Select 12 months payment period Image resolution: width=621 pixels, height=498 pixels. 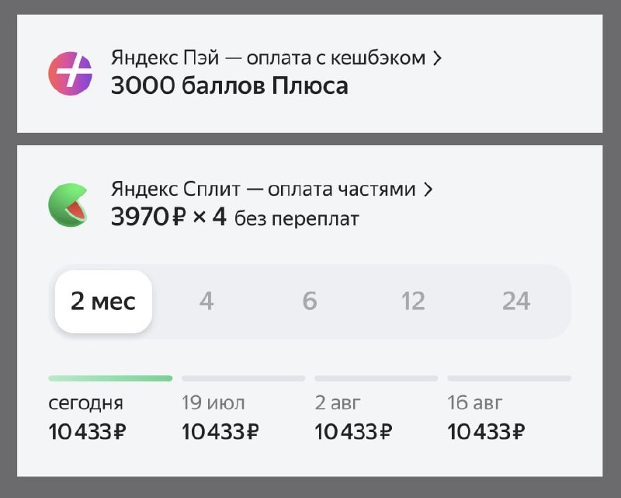(413, 301)
